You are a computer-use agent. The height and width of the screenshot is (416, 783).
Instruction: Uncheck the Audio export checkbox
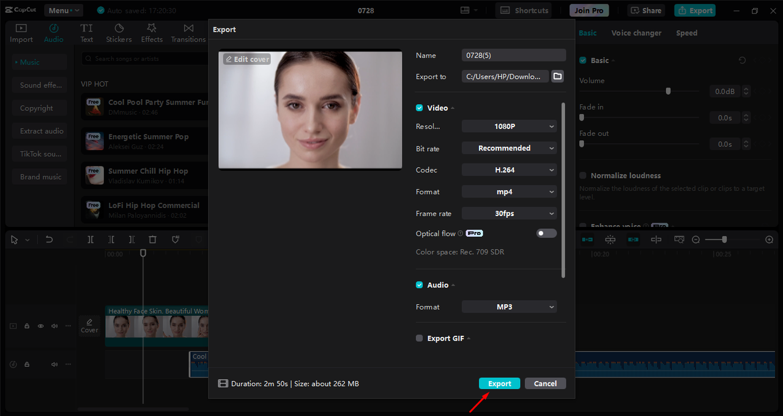420,285
